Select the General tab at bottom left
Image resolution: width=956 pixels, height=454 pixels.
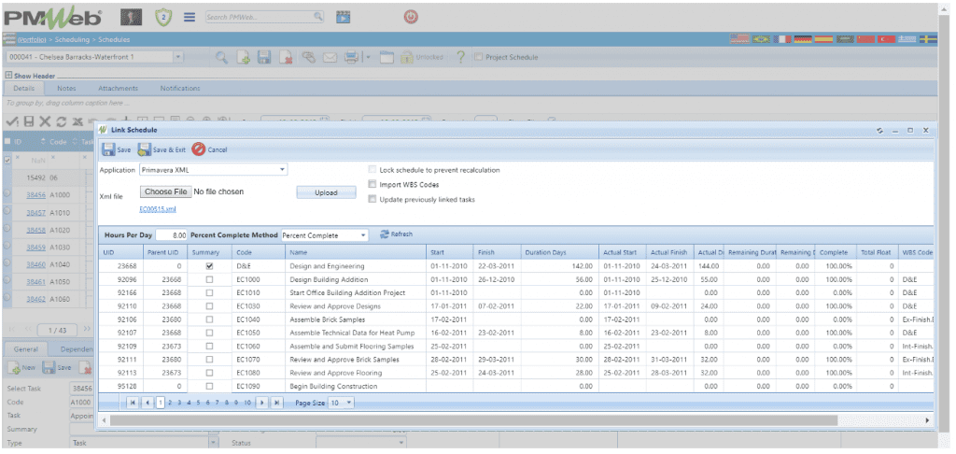tap(26, 349)
